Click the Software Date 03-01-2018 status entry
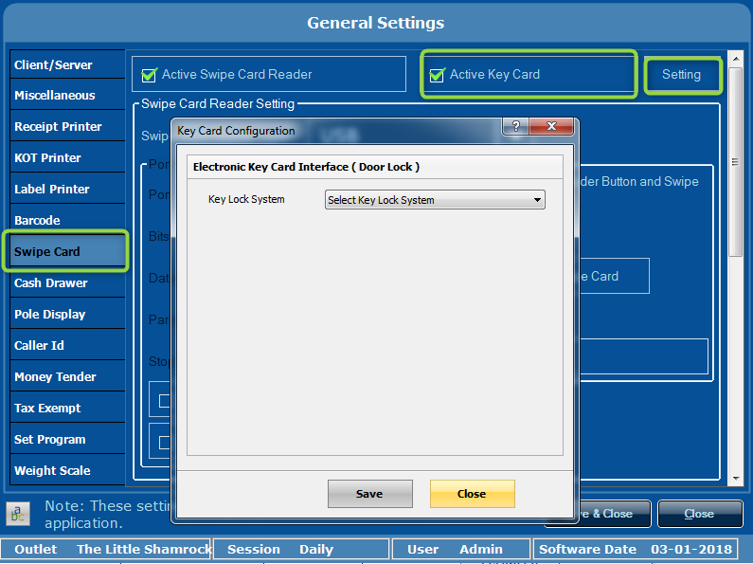753x564 pixels. [x=635, y=549]
